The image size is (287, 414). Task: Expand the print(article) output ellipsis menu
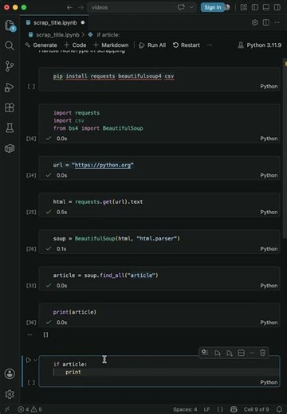pyautogui.click(x=29, y=334)
